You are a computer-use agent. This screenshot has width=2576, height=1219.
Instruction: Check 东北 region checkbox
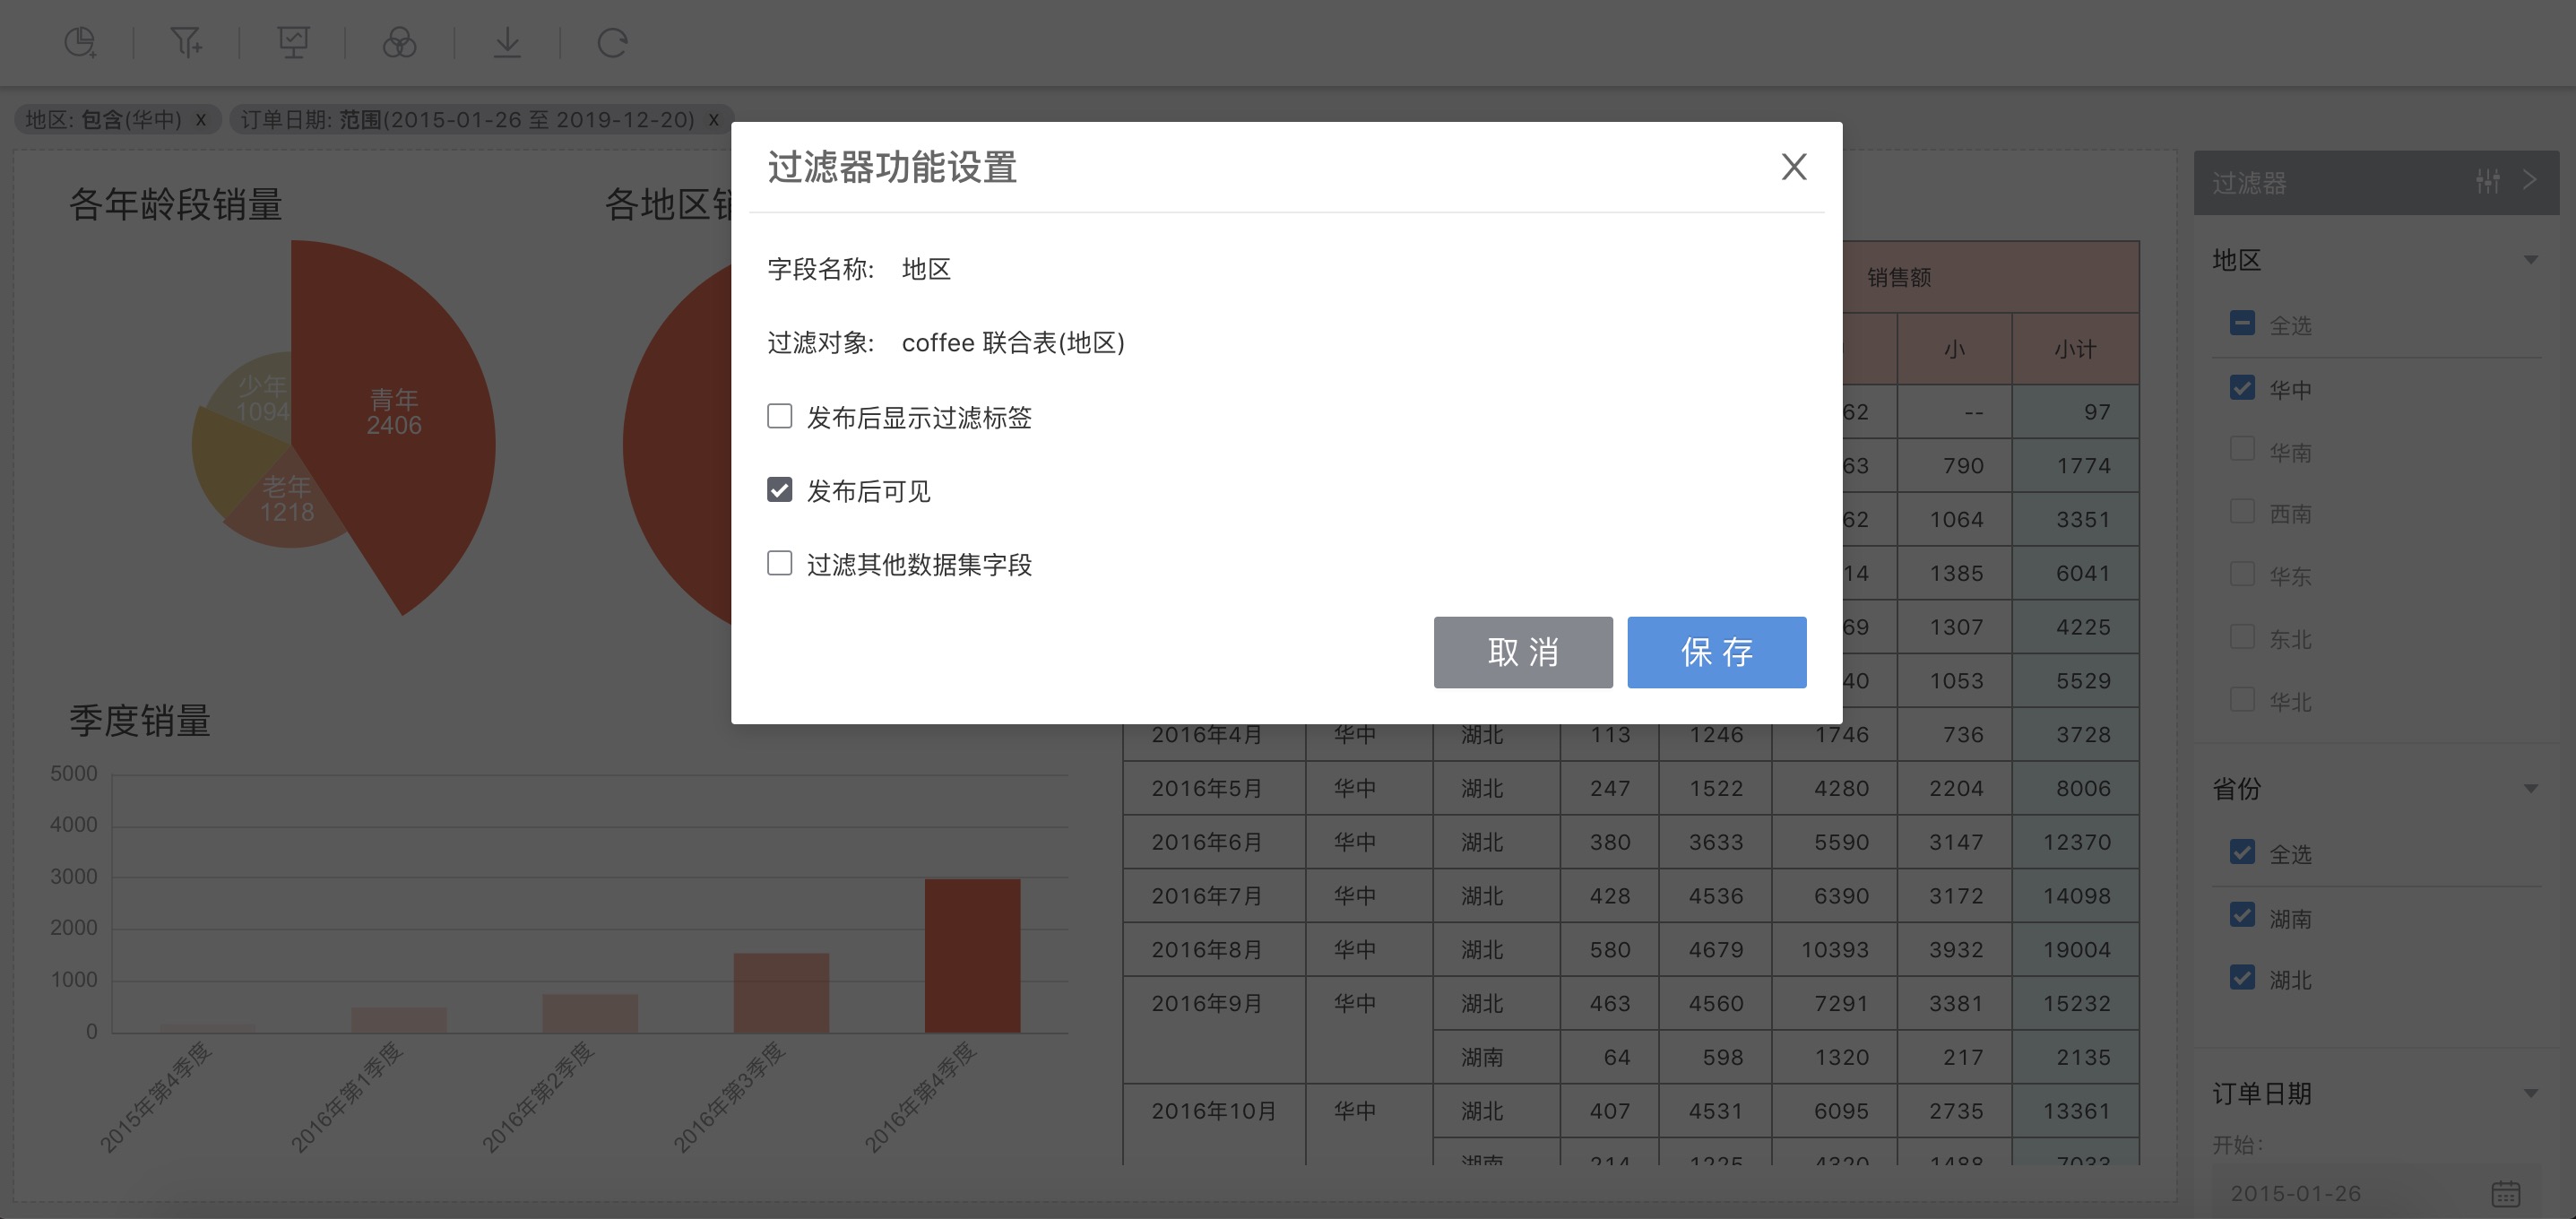click(x=2242, y=636)
